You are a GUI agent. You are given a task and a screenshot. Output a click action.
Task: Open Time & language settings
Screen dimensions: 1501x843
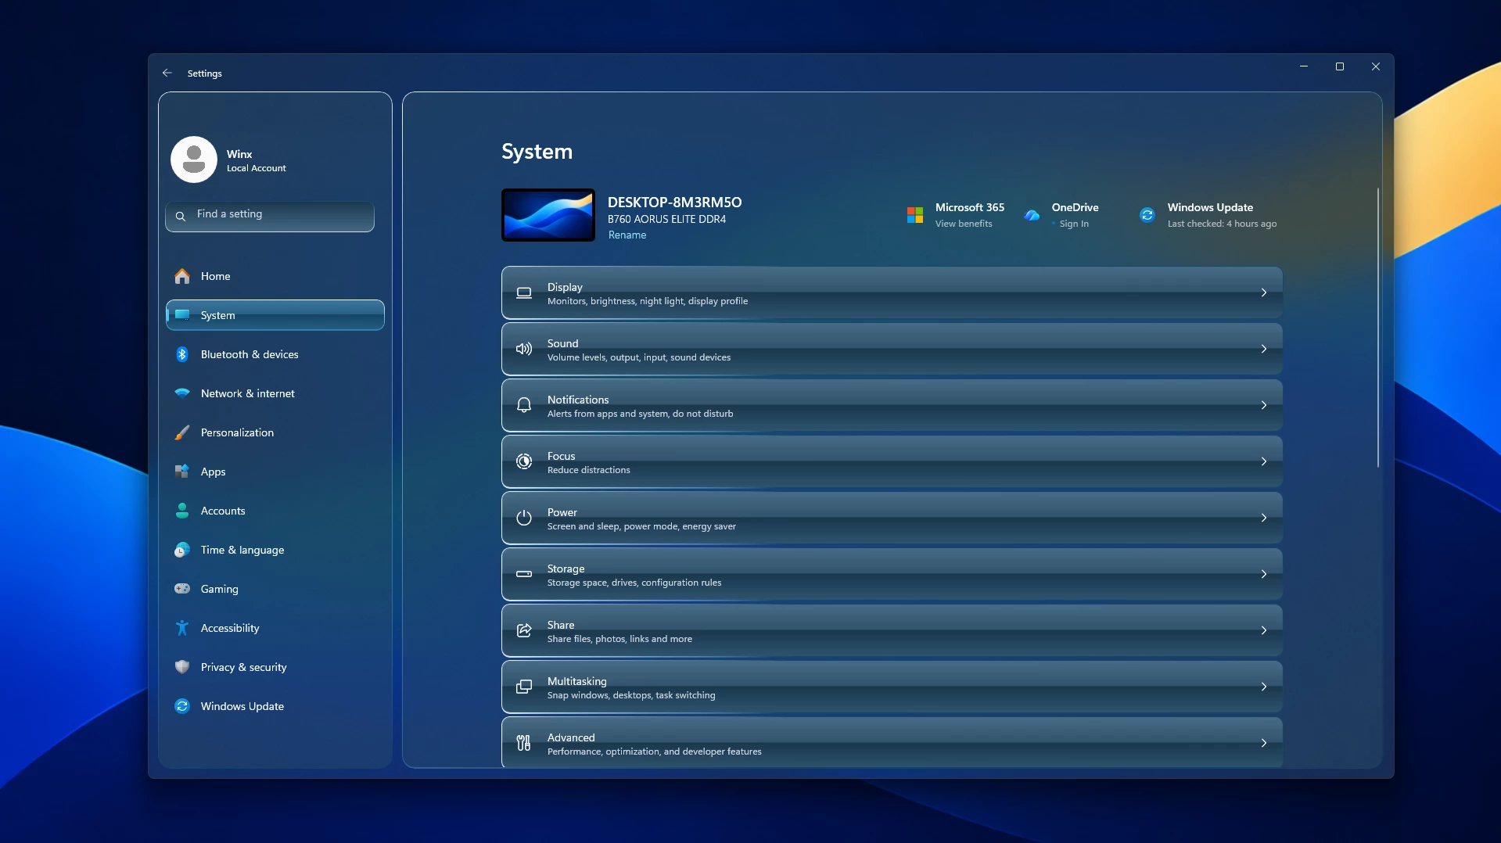click(275, 550)
